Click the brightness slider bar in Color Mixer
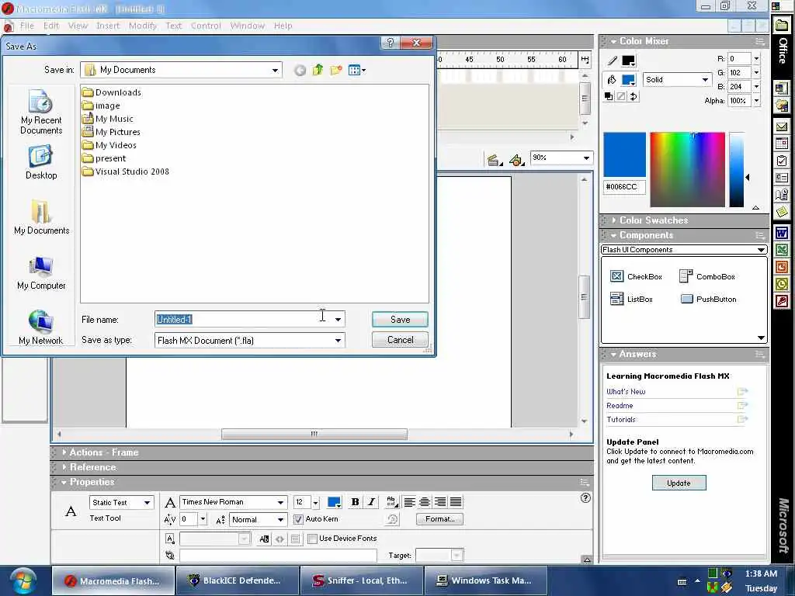Viewport: 795px width, 596px height. click(x=737, y=170)
